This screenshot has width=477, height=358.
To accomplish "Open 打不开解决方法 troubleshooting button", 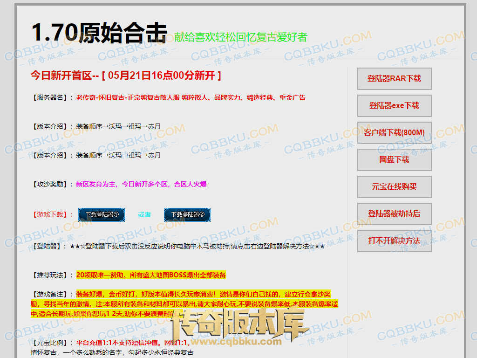I will [x=394, y=241].
